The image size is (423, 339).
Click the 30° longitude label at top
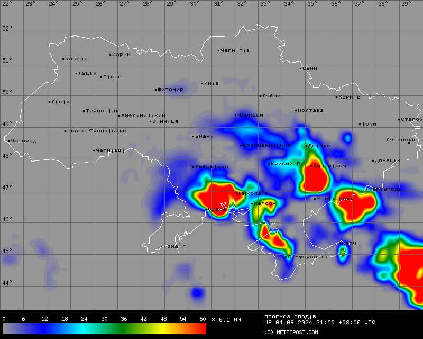(195, 4)
